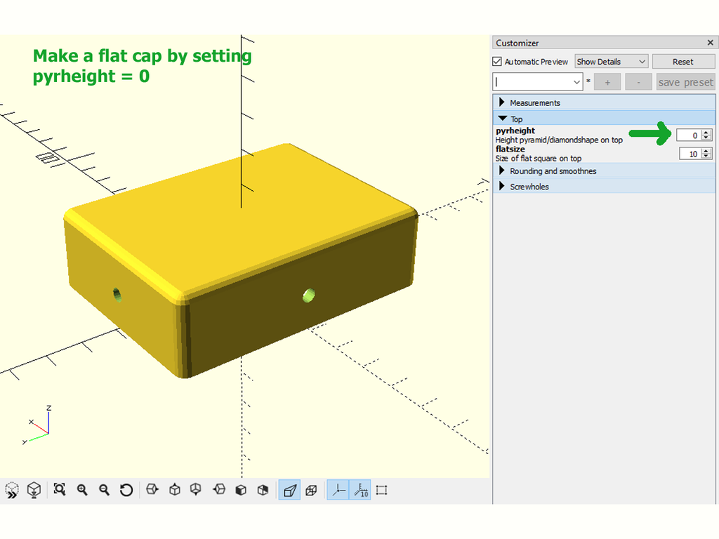The image size is (719, 539).
Task: Click the View All magnifier icon
Action: 60,490
